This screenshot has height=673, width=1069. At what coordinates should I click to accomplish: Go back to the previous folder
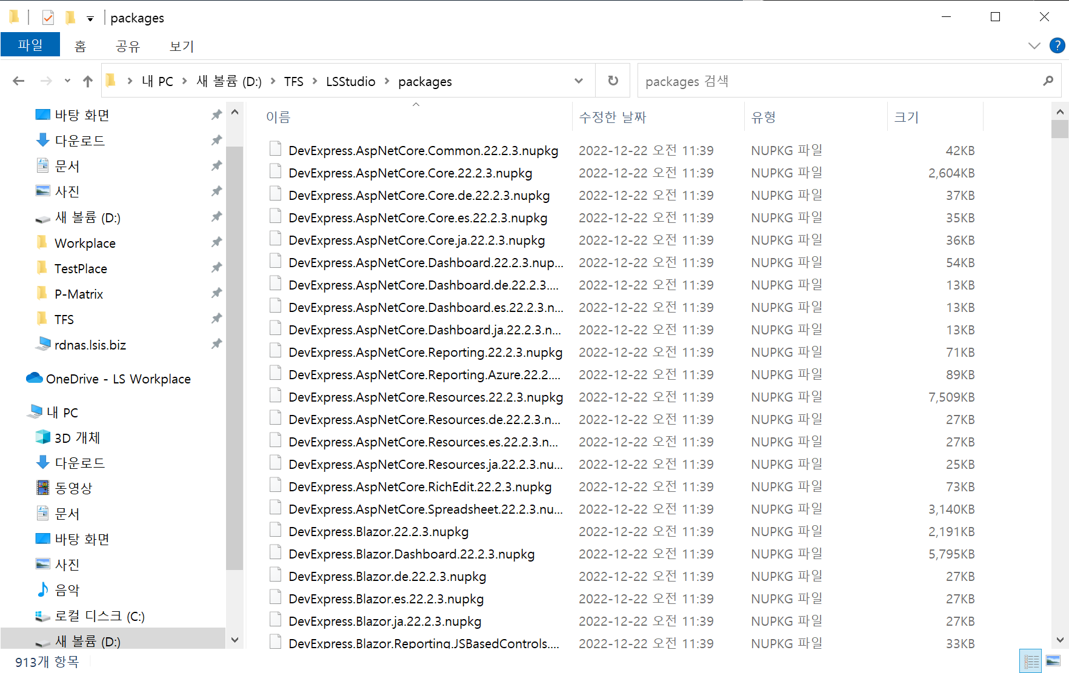pos(19,81)
